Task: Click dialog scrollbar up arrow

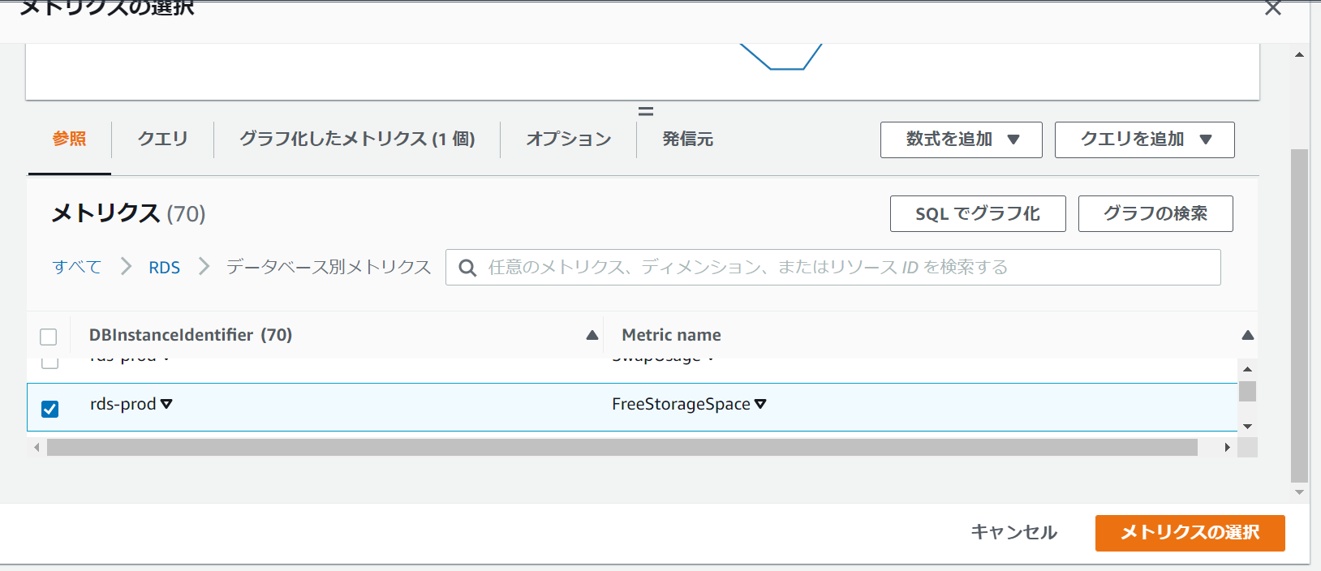Action: coord(1300,54)
